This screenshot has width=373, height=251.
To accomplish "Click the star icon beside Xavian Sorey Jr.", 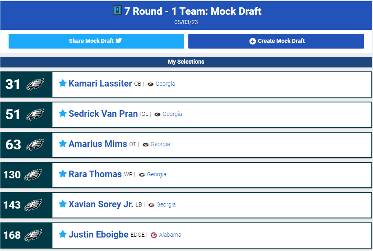I will tap(63, 204).
